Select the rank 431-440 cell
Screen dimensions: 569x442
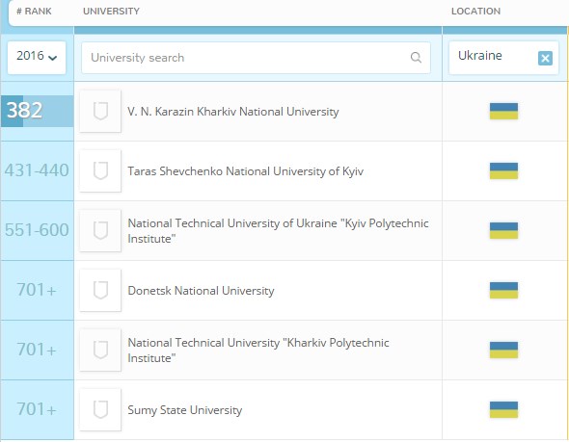[37, 170]
